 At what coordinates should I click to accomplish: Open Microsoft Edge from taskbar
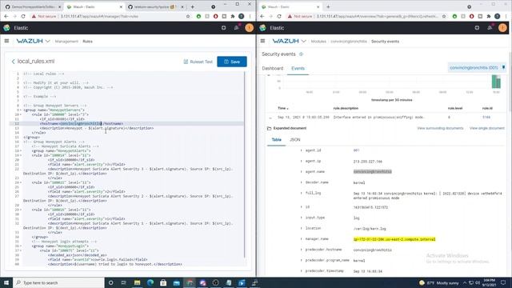[x=150, y=282]
